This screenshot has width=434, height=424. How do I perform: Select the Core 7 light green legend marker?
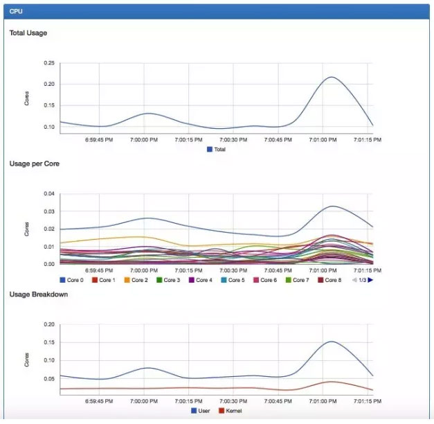(288, 280)
